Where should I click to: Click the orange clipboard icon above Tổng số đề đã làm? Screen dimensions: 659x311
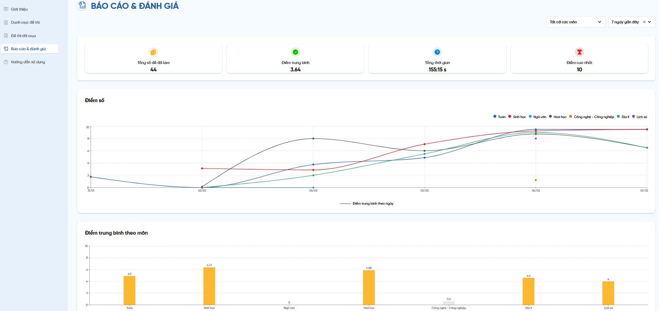tap(153, 52)
